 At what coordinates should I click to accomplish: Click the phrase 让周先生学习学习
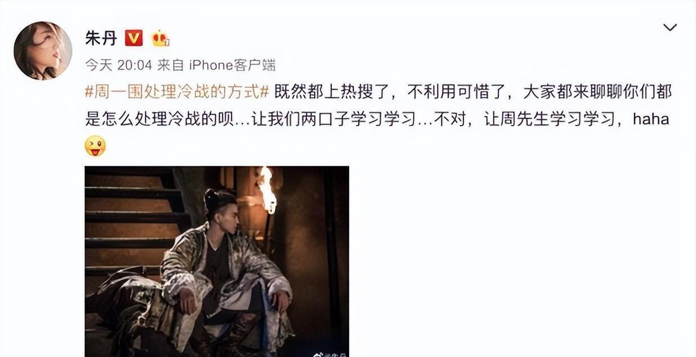[548, 119]
